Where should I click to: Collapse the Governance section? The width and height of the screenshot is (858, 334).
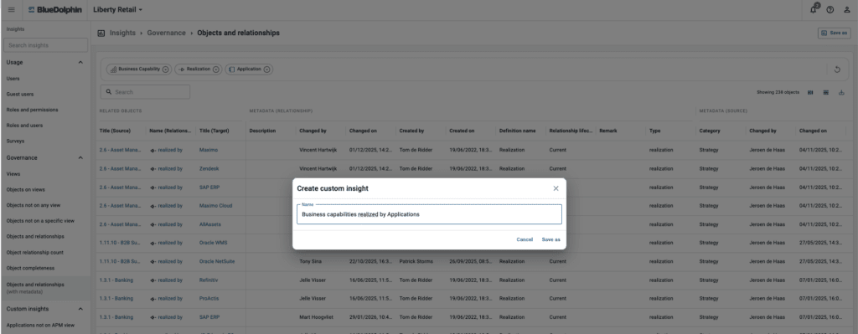[80, 158]
